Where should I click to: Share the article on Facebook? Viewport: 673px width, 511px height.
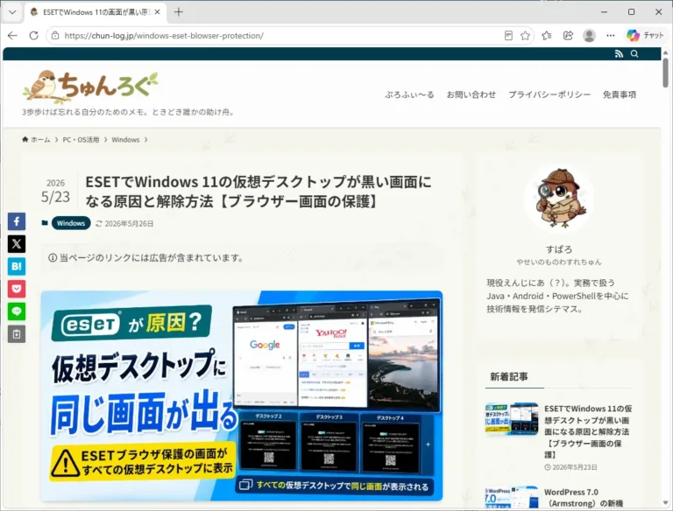[x=17, y=221]
